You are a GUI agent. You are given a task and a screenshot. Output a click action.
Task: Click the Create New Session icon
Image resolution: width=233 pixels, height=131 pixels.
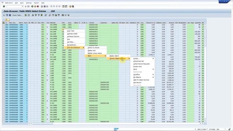(63, 7)
